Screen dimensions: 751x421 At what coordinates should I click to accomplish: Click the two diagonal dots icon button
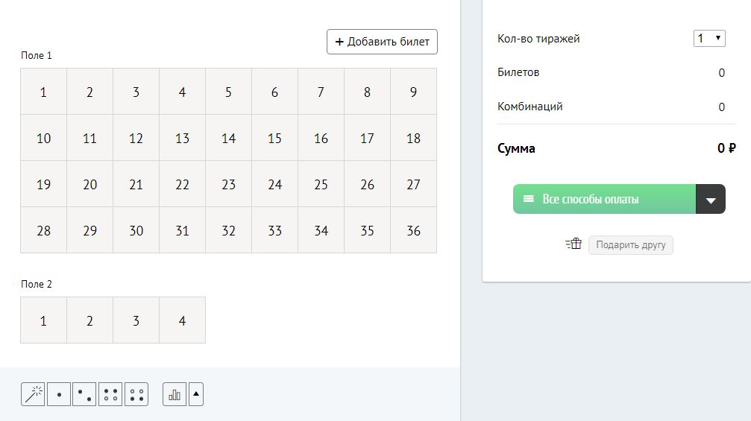[x=84, y=394]
